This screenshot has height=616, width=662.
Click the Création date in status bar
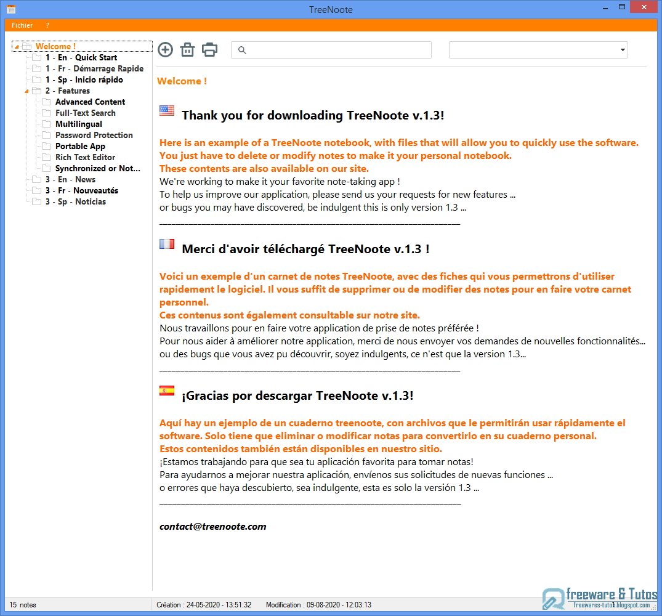(204, 604)
